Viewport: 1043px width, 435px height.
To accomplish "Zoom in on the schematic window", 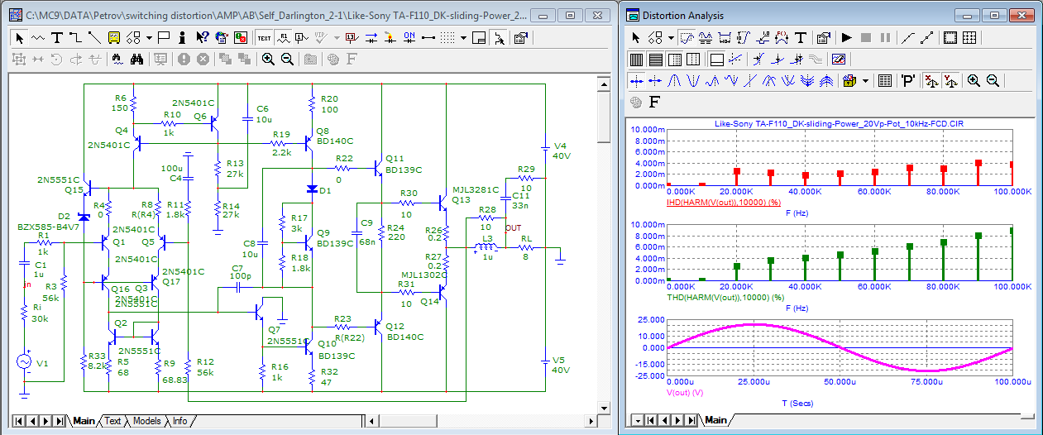I will (268, 59).
